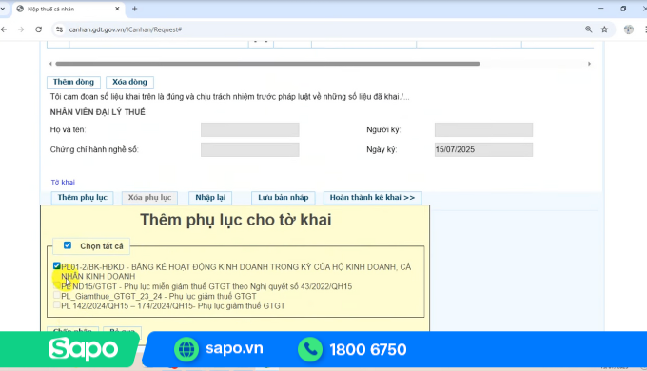Click the Xóa dòng button
Image resolution: width=647 pixels, height=371 pixels.
pos(129,82)
